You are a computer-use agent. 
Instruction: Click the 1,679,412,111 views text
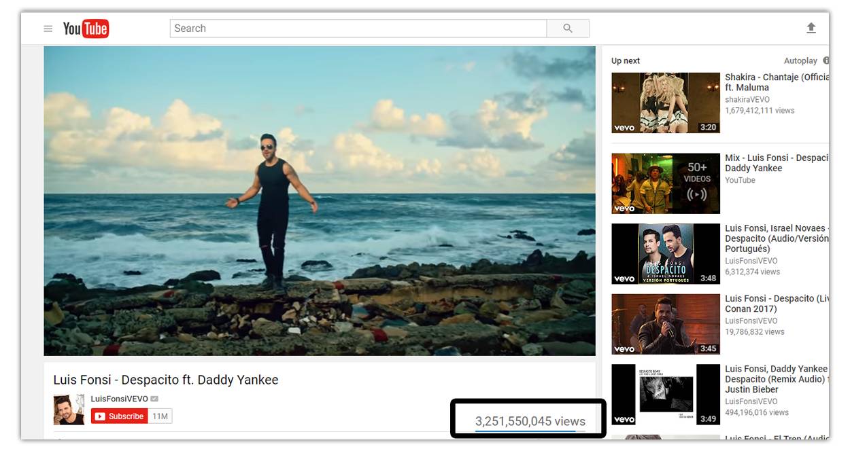[x=760, y=110]
